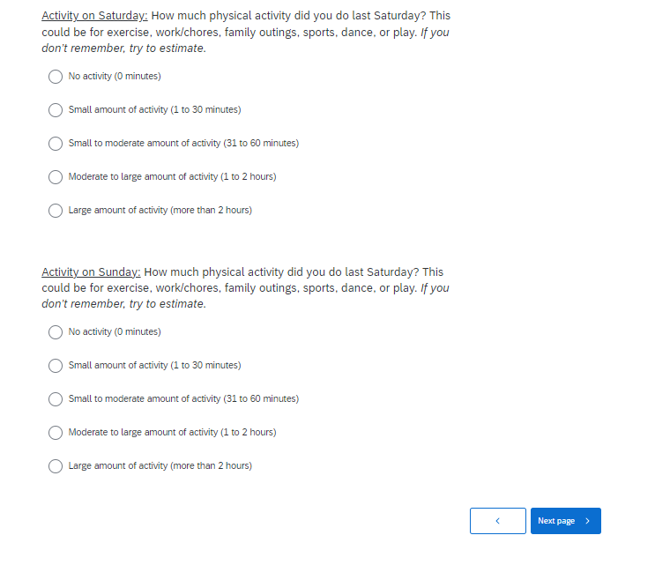Choose Saturday "Large amount of activity" option
Viewport: 655px width, 565px height.
point(56,211)
